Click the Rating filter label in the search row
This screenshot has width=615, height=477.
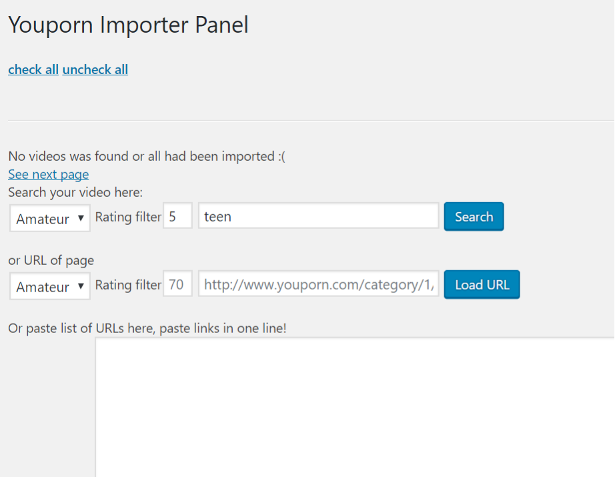point(128,217)
